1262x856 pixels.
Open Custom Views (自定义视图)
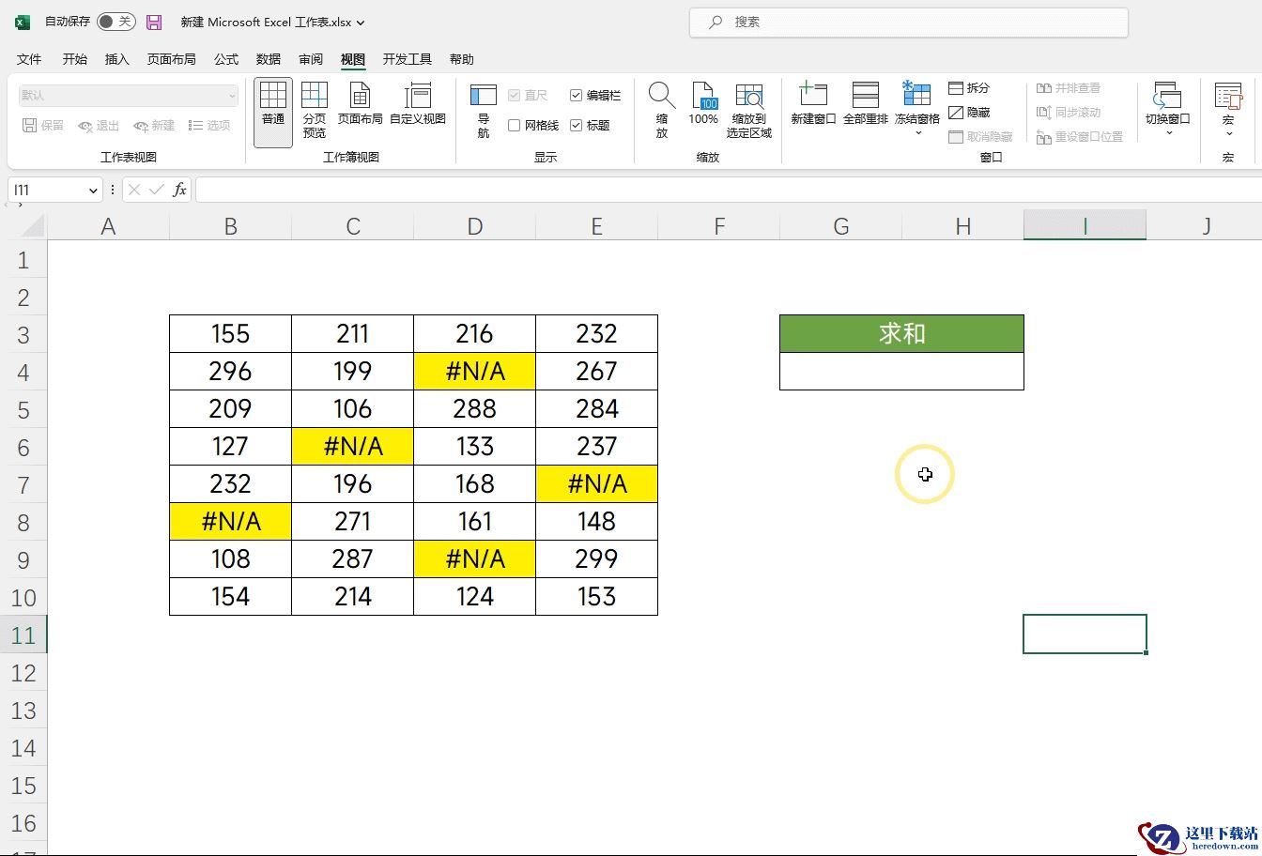(418, 104)
